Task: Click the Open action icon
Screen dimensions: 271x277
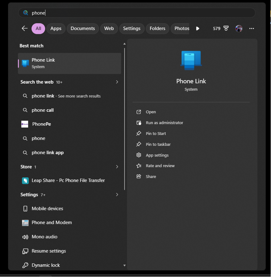Action: coord(139,112)
